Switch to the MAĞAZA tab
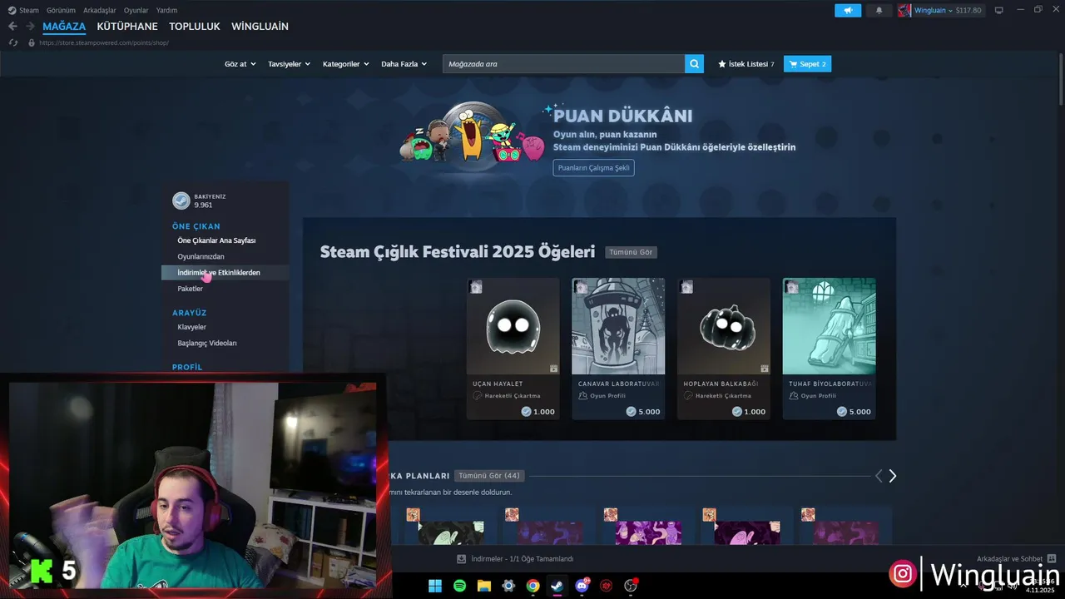Image resolution: width=1065 pixels, height=599 pixels. tap(64, 27)
